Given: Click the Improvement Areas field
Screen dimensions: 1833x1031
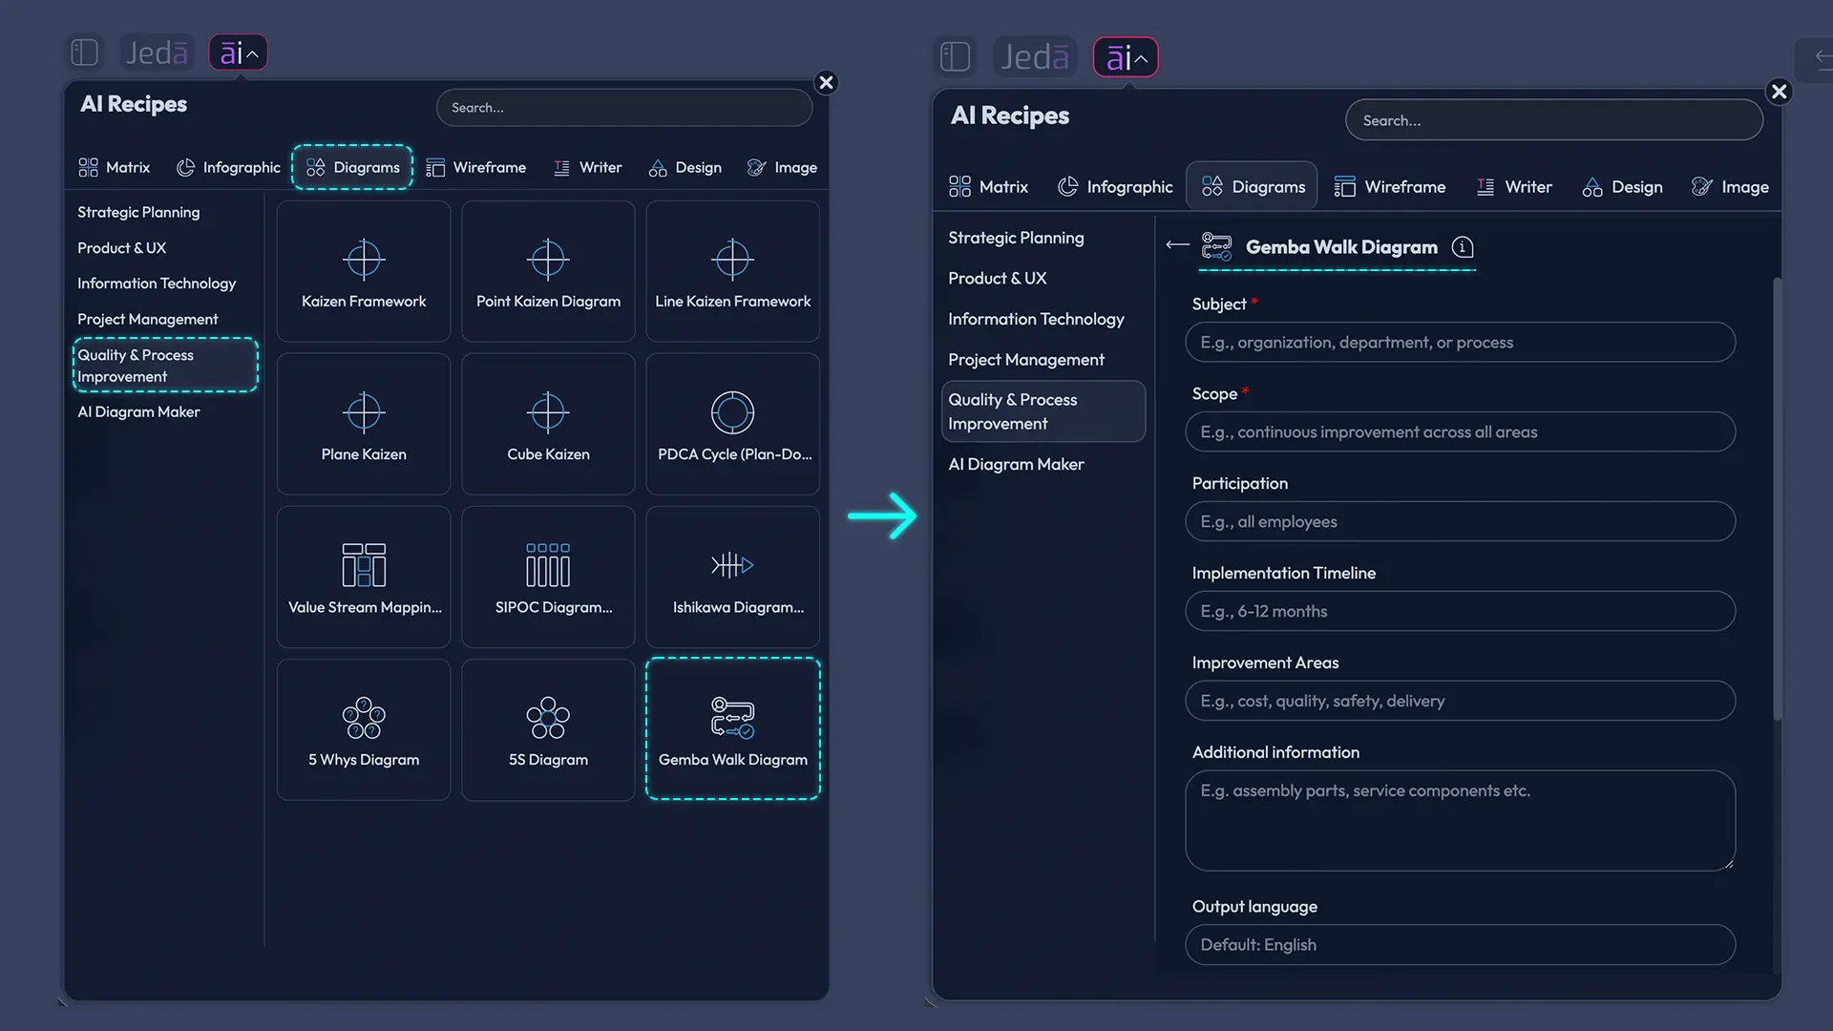Looking at the screenshot, I should [1460, 702].
